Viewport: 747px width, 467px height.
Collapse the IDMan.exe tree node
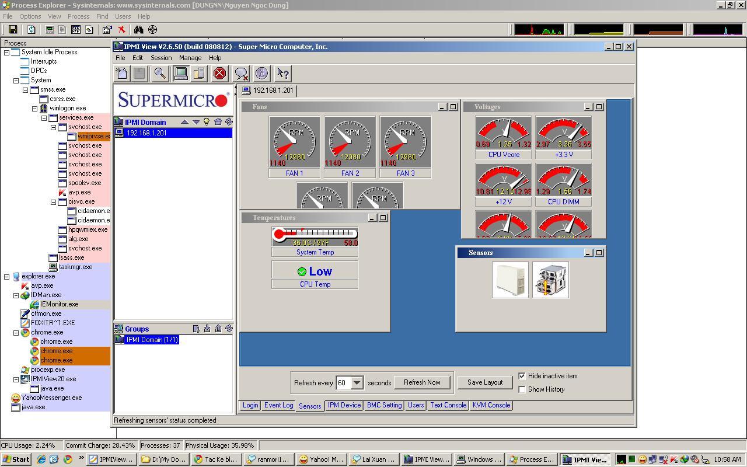(16, 295)
